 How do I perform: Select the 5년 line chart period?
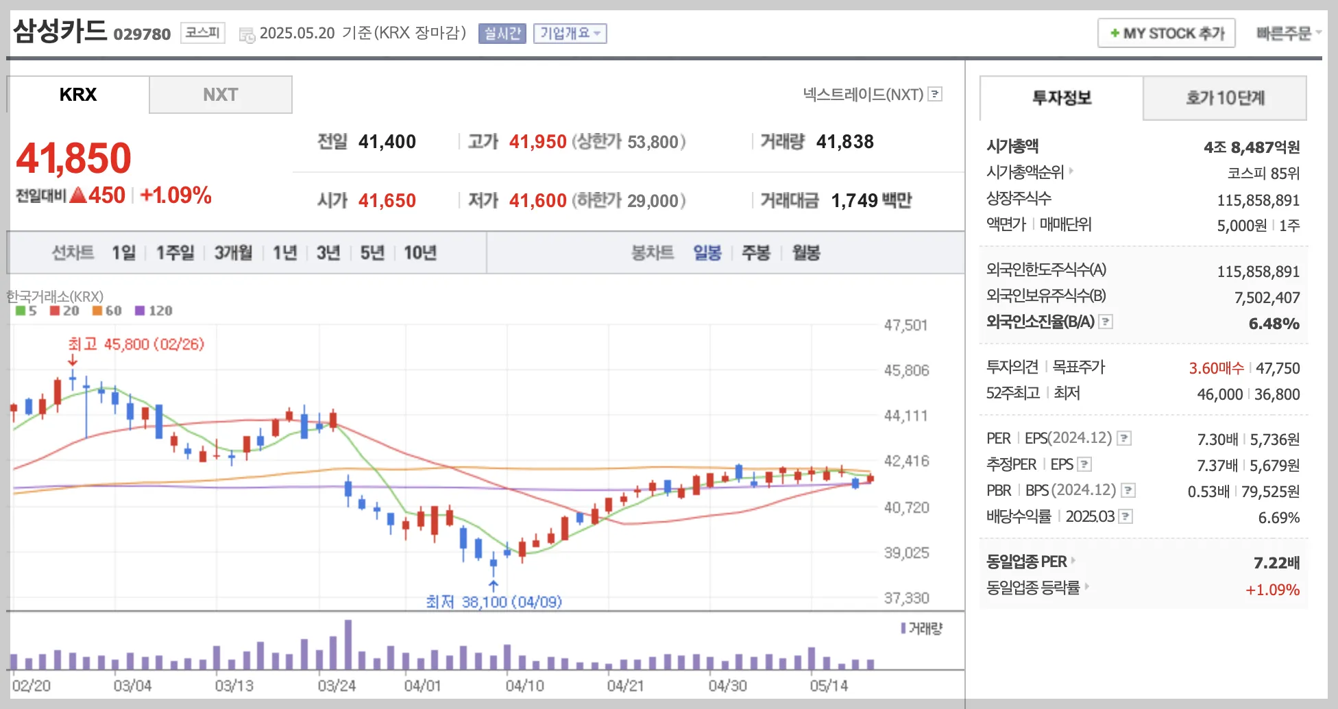coord(372,253)
